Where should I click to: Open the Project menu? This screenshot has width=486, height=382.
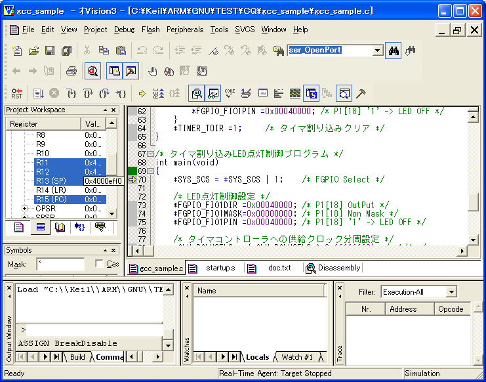[x=96, y=30]
